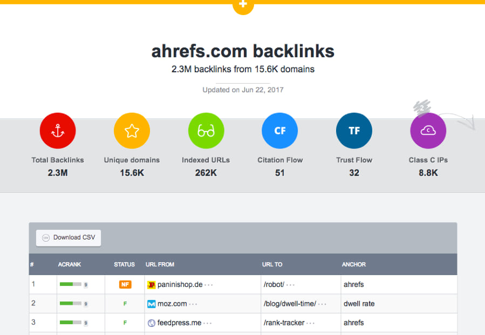The height and width of the screenshot is (335, 485).
Task: Click the 'Updated on Jun 22, 2017' text
Action: click(x=243, y=90)
